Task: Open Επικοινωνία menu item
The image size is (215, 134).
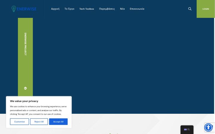Action: tap(137, 9)
